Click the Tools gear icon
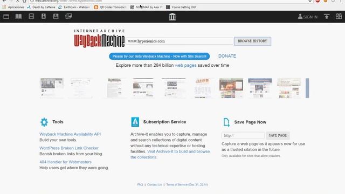Image resolution: width=345 pixels, height=194 pixels. (x=44, y=122)
